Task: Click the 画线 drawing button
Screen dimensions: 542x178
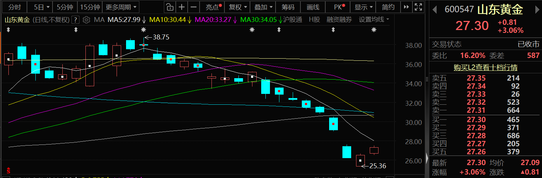Action: click(313, 7)
